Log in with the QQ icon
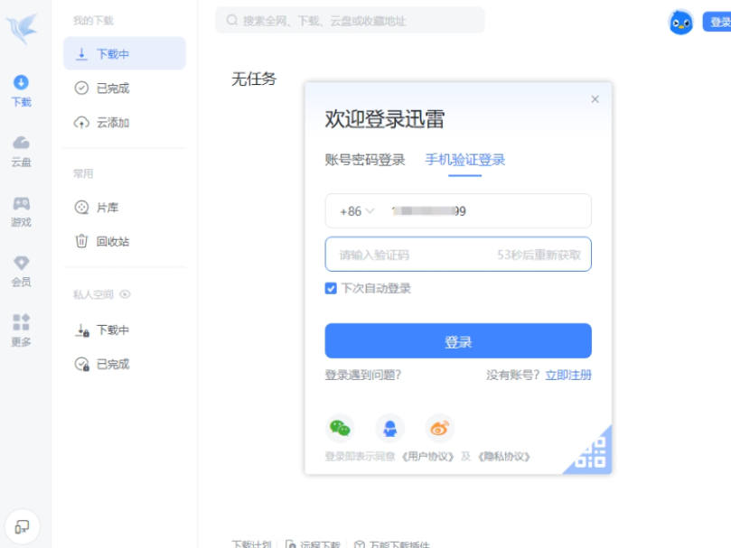This screenshot has width=731, height=548. pos(389,428)
